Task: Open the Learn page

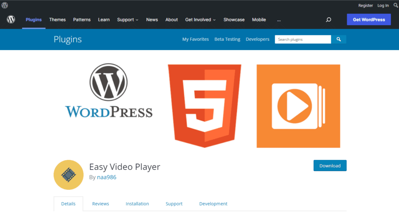Action: click(104, 19)
